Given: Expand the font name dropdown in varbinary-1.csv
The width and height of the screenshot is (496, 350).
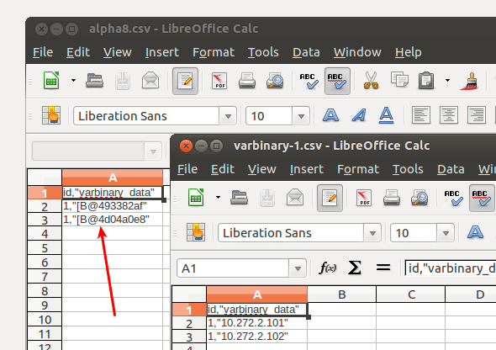Looking at the screenshot, I should pos(372,233).
